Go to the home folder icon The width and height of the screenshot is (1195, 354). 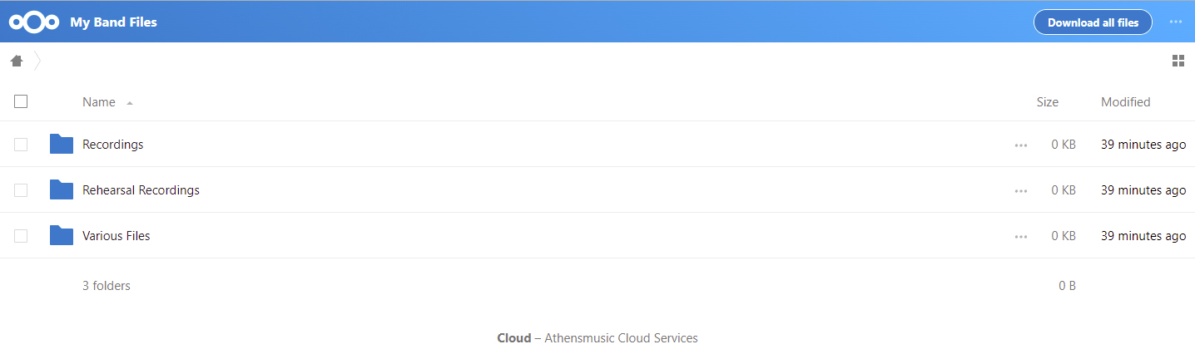coord(17,61)
